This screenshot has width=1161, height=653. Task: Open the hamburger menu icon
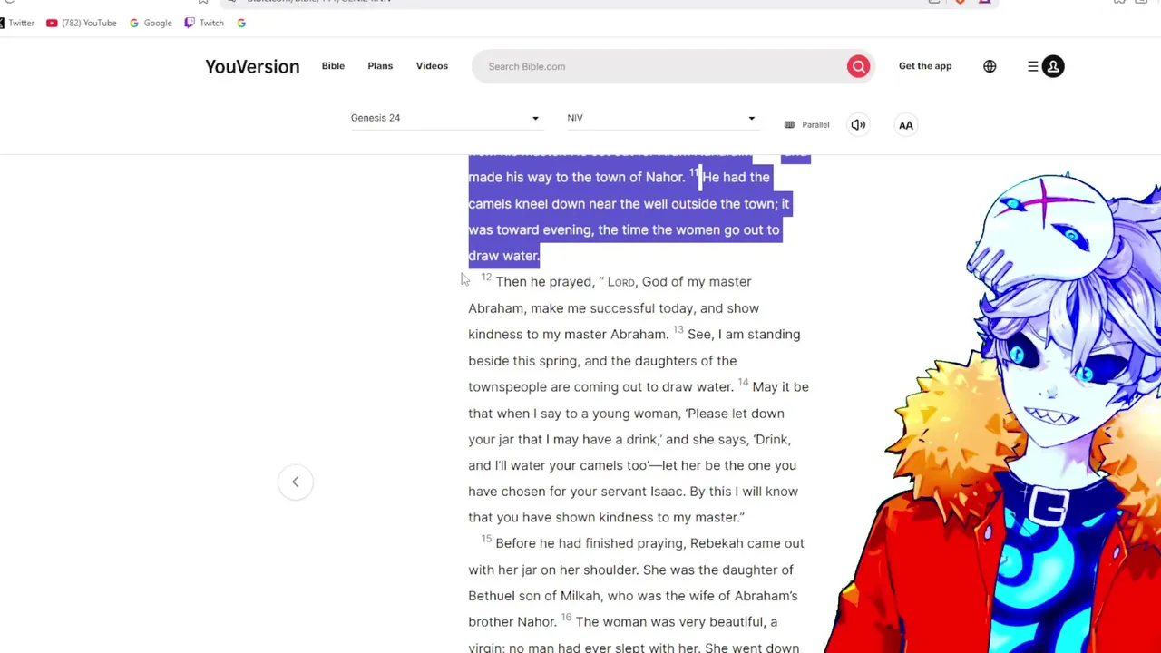(x=1033, y=66)
